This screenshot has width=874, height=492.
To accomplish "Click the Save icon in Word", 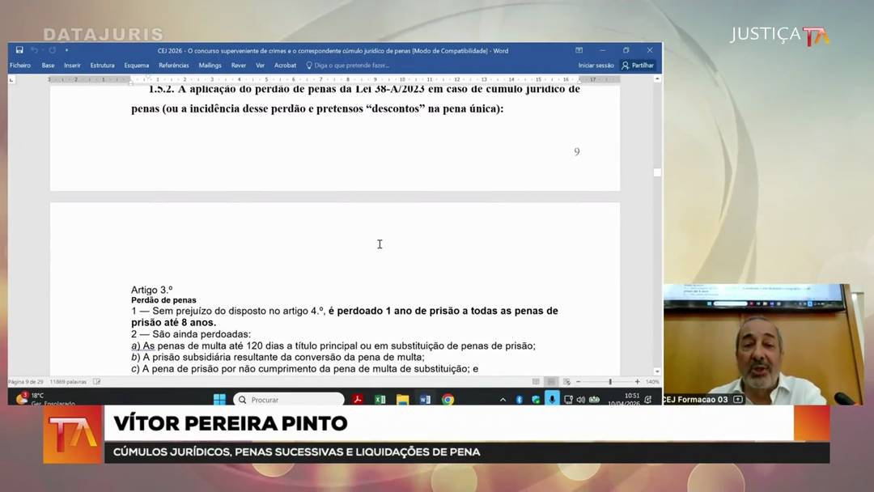I will (19, 50).
